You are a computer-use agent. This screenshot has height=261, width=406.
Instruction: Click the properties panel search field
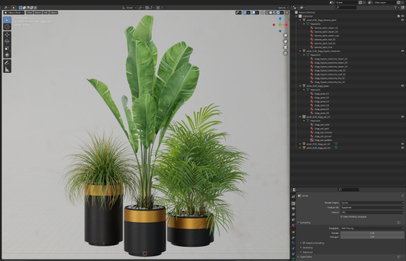[x=348, y=190]
